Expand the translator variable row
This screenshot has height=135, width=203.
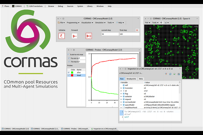pos(121,88)
